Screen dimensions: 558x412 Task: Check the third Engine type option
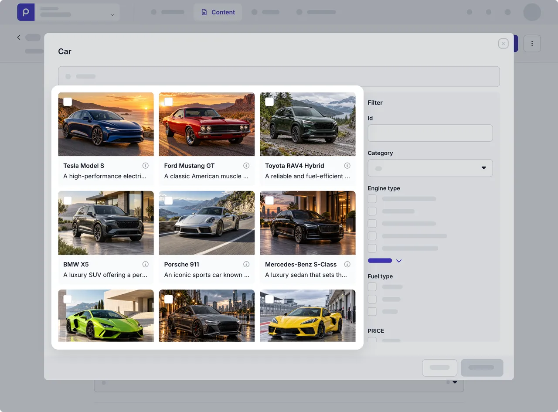tap(372, 224)
